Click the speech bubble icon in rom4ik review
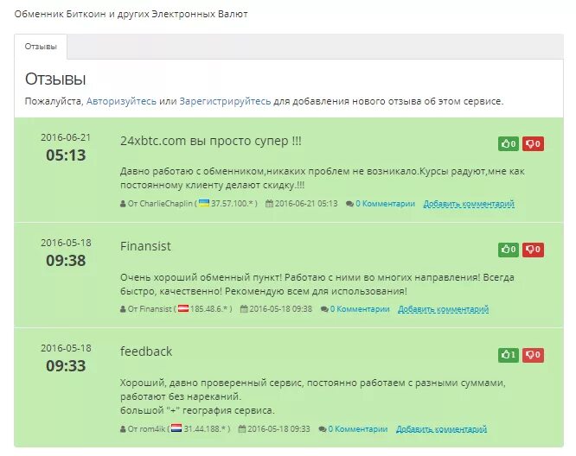Screen dimensions: 576x456 (323, 429)
